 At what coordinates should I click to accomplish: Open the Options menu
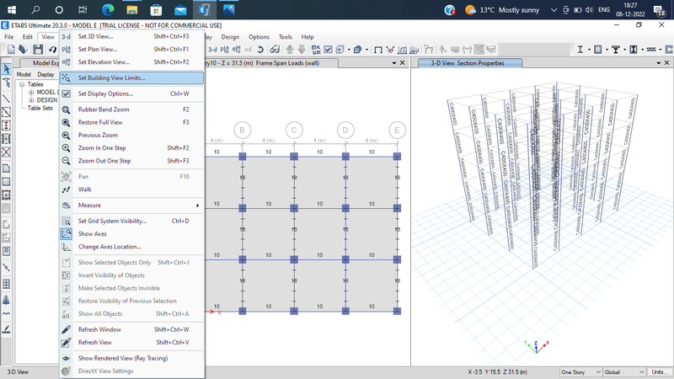point(259,37)
